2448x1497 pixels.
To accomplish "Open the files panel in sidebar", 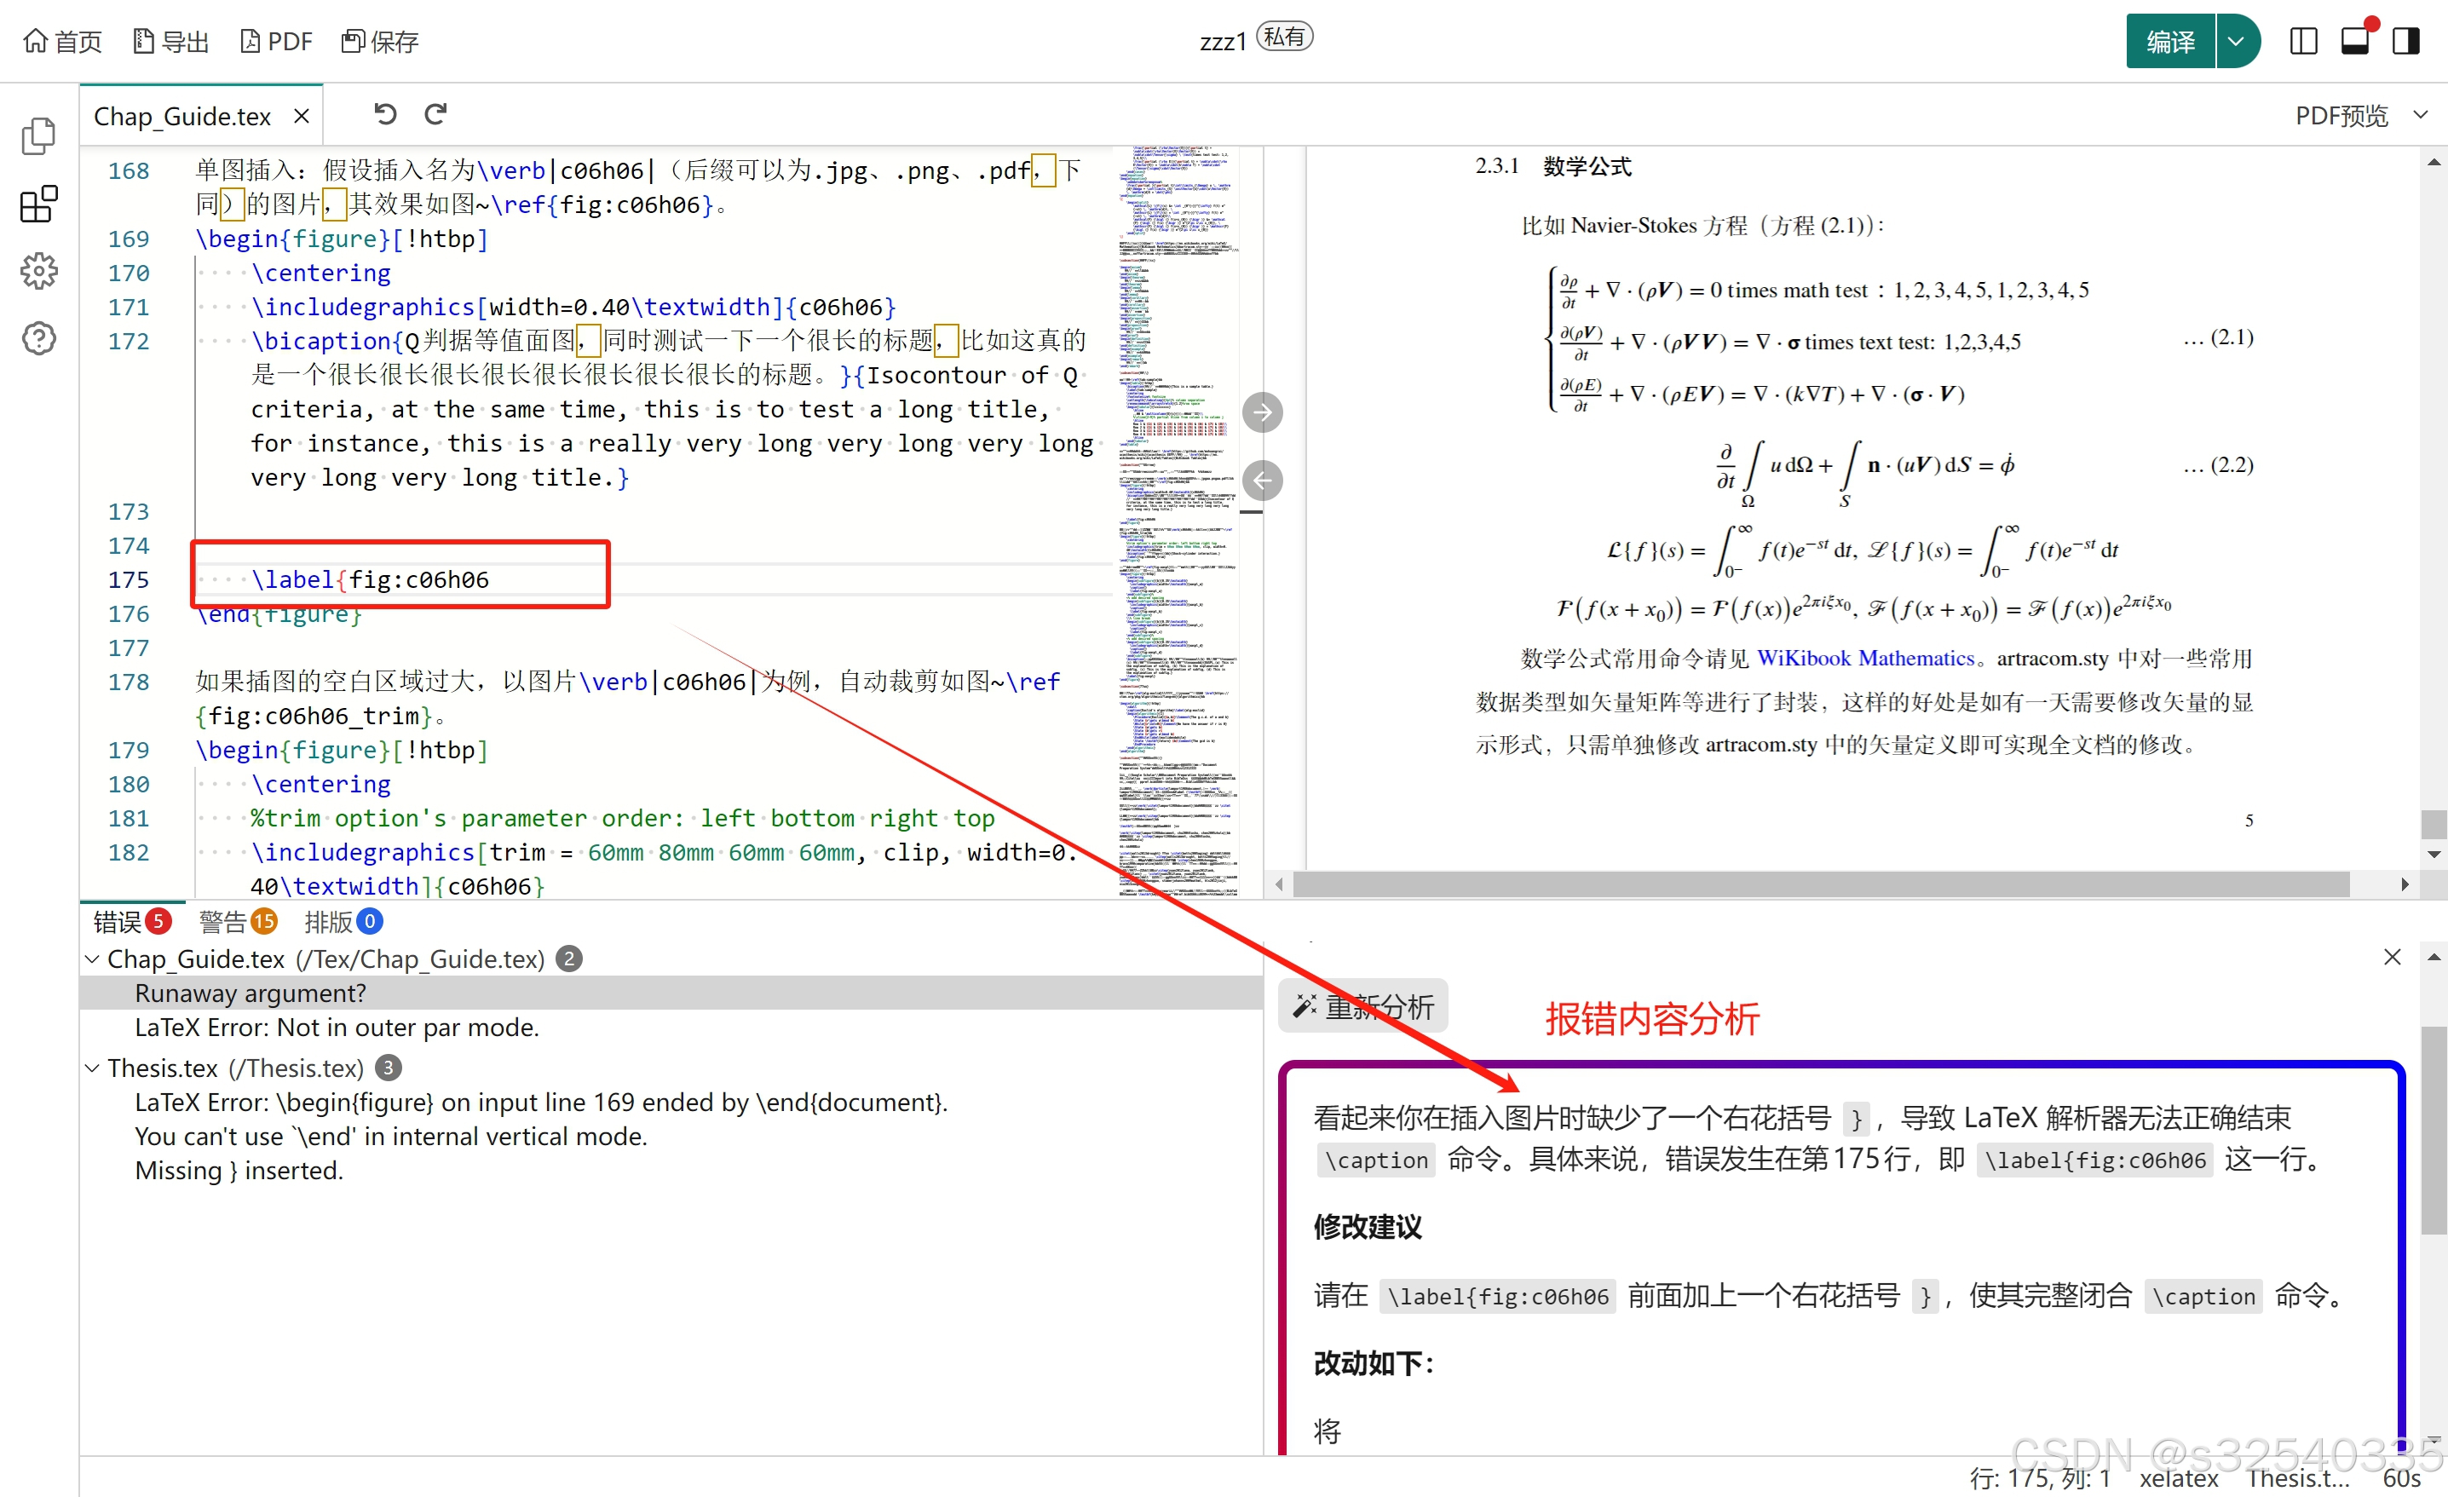I will [x=38, y=136].
